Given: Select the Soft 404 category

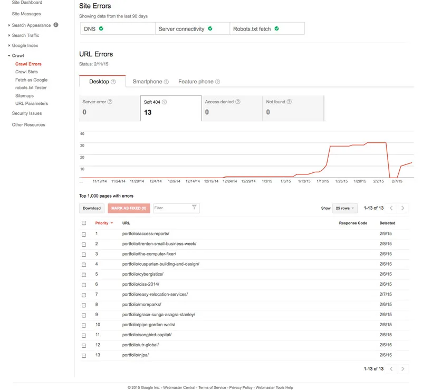Looking at the screenshot, I should pyautogui.click(x=171, y=108).
